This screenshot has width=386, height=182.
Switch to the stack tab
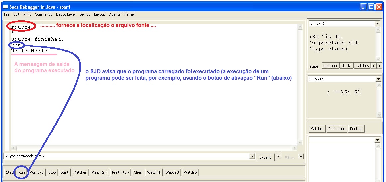pyautogui.click(x=346, y=66)
